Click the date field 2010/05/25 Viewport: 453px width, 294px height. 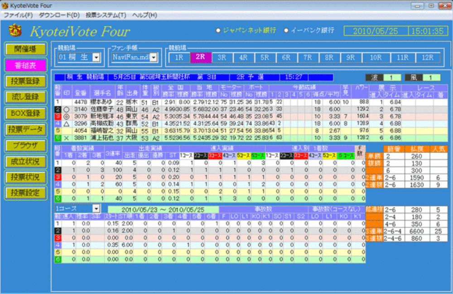tap(376, 31)
